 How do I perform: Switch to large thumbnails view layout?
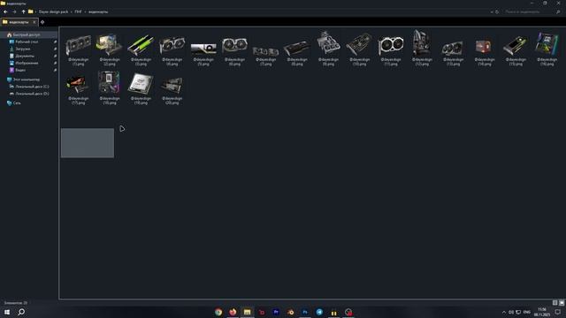pos(562,303)
